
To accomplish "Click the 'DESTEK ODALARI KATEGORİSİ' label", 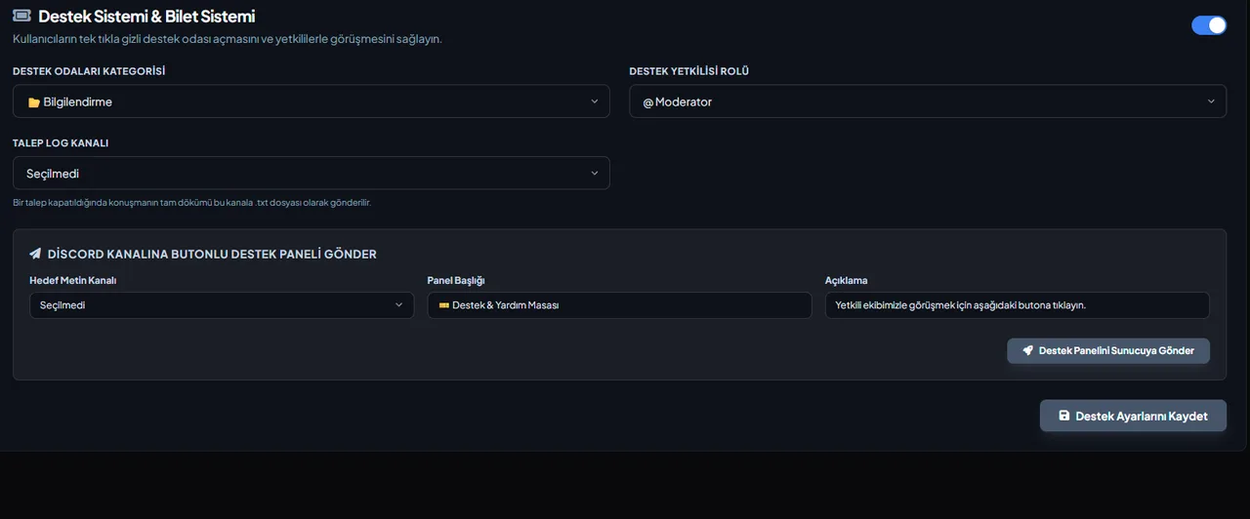I will (x=89, y=71).
